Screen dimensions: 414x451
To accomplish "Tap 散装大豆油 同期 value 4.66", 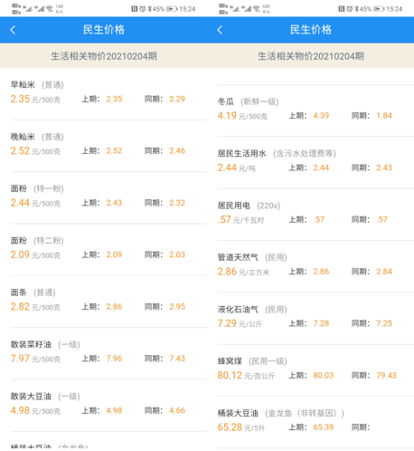I will (x=177, y=410).
